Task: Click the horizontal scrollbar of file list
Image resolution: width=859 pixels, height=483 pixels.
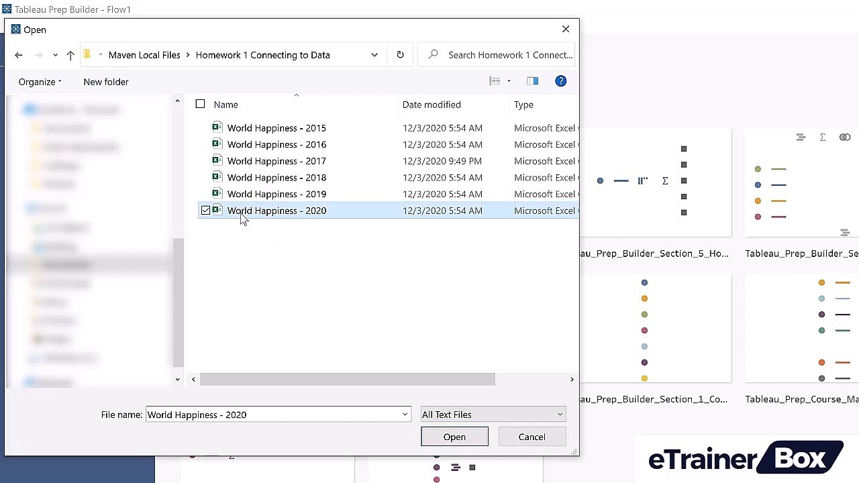Action: (348, 380)
